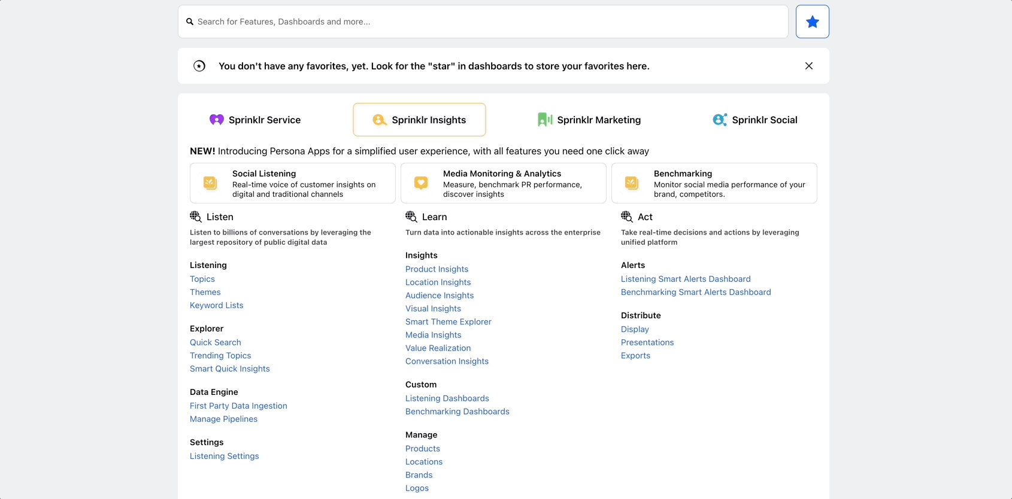
Task: Click the search magnifier icon
Action: [x=190, y=22]
